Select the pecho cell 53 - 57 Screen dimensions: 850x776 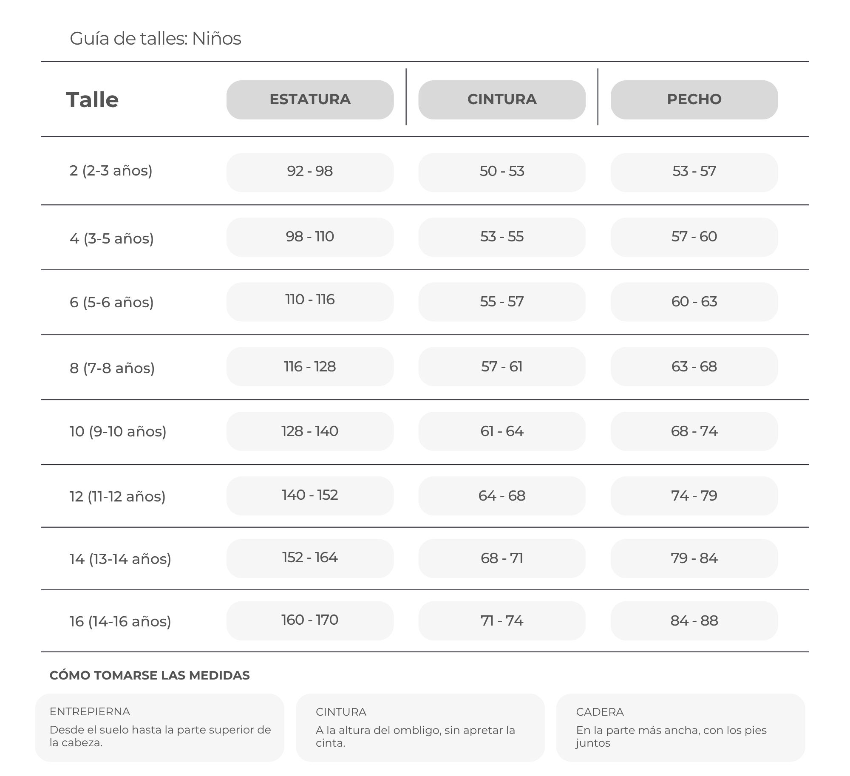(694, 172)
